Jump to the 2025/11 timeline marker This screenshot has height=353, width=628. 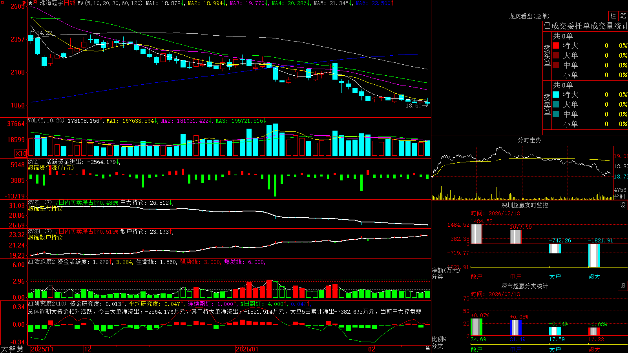(42, 349)
